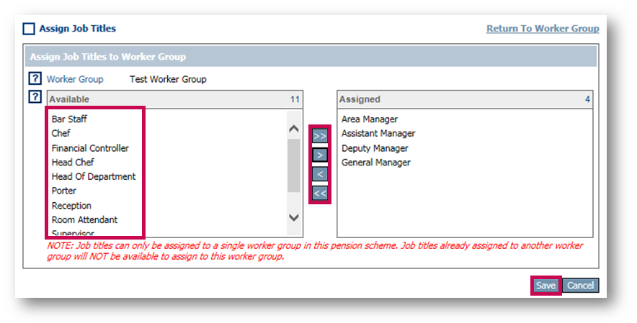Select Bar Staff in Available list
This screenshot has height=323, width=637.
69,119
